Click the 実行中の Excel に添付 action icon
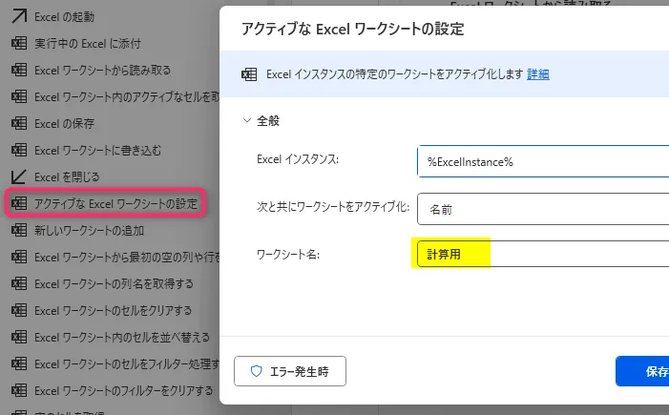Image resolution: width=669 pixels, height=415 pixels. tap(17, 44)
